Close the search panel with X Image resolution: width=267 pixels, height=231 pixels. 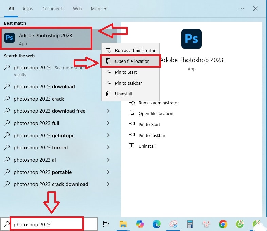pyautogui.click(x=255, y=8)
